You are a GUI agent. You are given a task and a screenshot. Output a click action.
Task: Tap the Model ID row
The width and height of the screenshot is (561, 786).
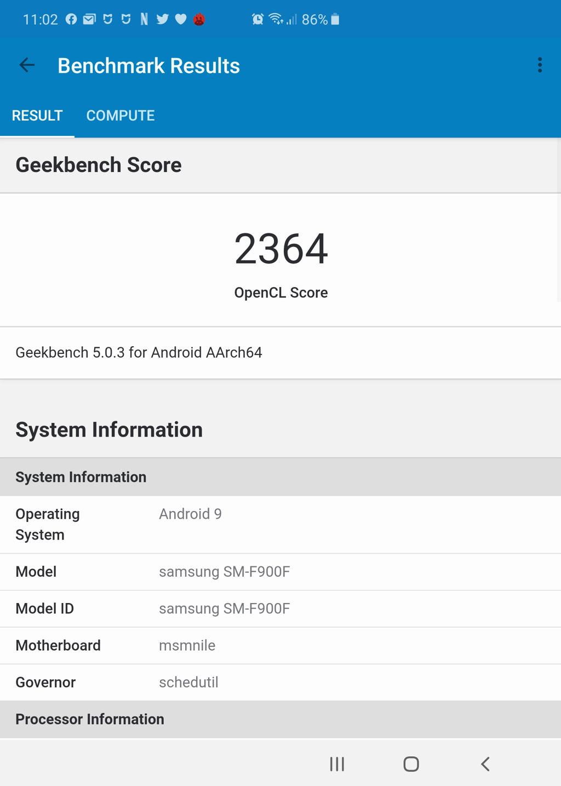pyautogui.click(x=280, y=609)
